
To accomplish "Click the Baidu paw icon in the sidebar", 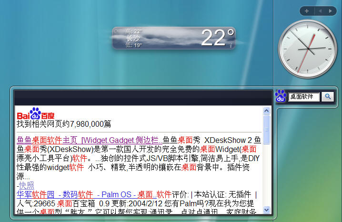I will [x=281, y=96].
